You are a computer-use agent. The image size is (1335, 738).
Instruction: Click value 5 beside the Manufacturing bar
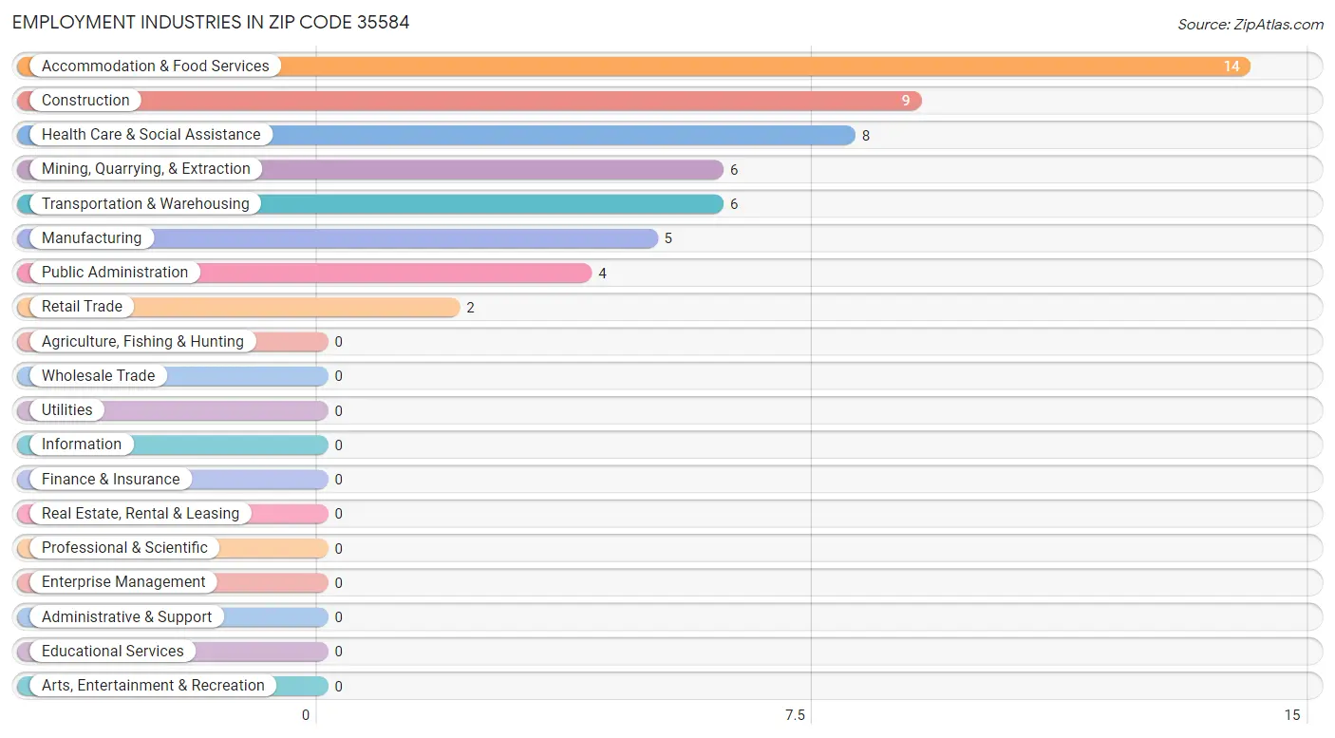point(668,238)
